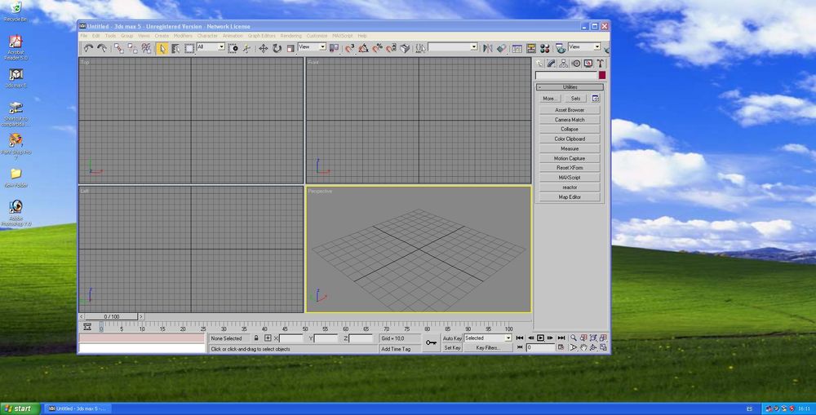This screenshot has height=415, width=816.
Task: Toggle the selection lock padlock
Action: pyautogui.click(x=255, y=338)
